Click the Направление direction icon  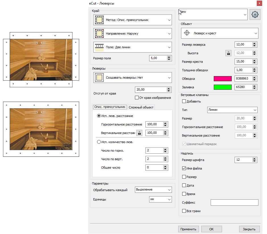click(x=99, y=34)
